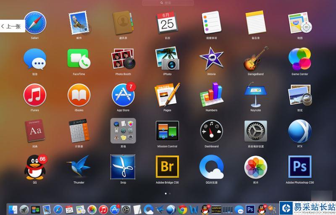Launch iTunes from the Launchpad grid

(x=35, y=95)
